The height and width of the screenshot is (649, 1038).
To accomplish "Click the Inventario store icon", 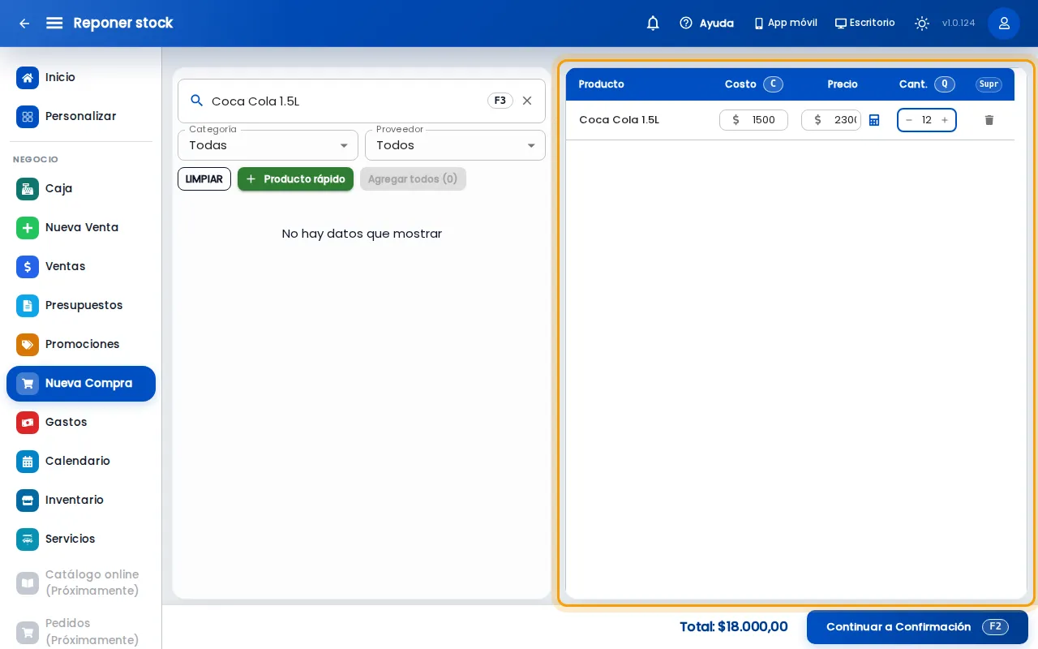I will coord(28,500).
